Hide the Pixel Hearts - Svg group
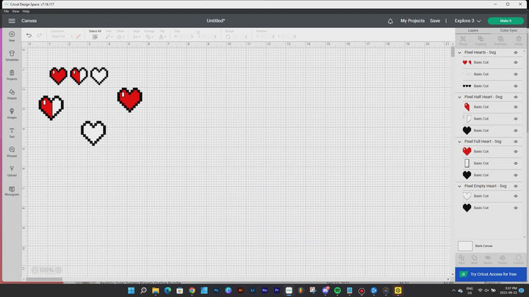Screen dimensions: 529x297 point(516,53)
